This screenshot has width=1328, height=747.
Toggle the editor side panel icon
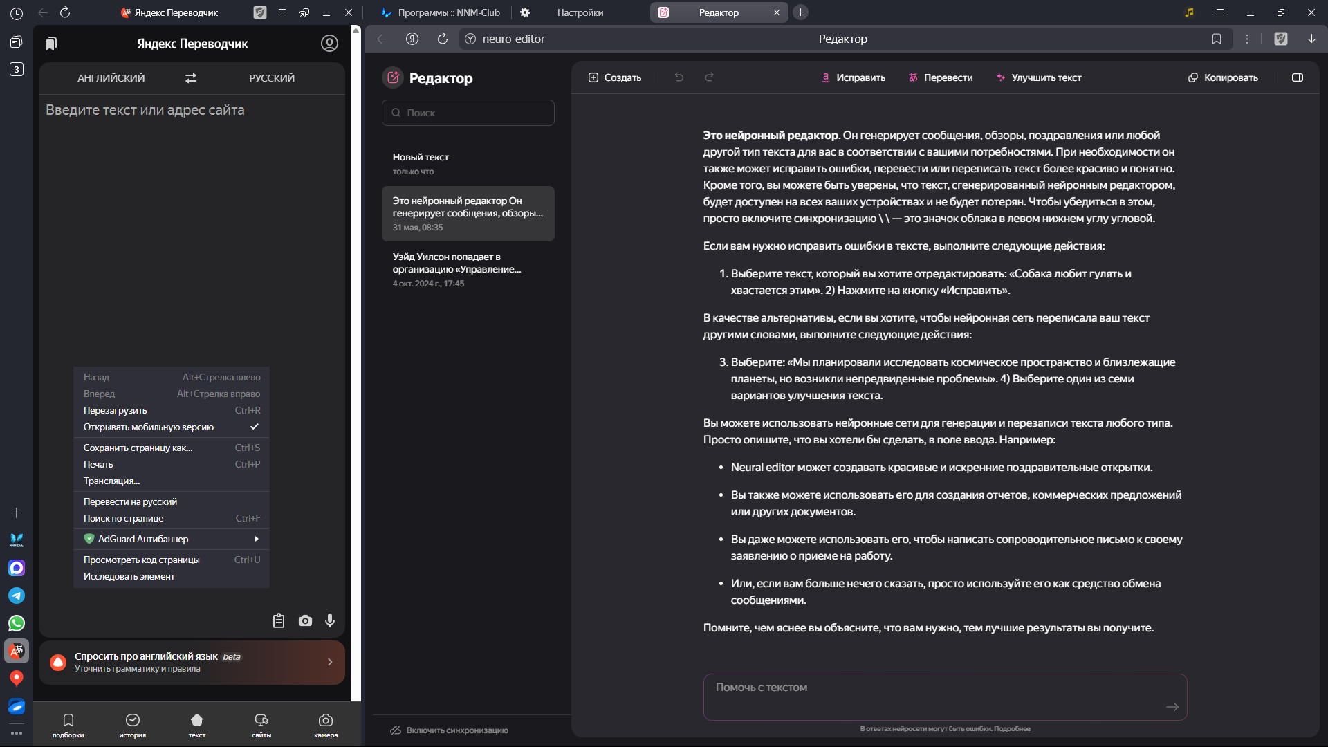pyautogui.click(x=1298, y=77)
